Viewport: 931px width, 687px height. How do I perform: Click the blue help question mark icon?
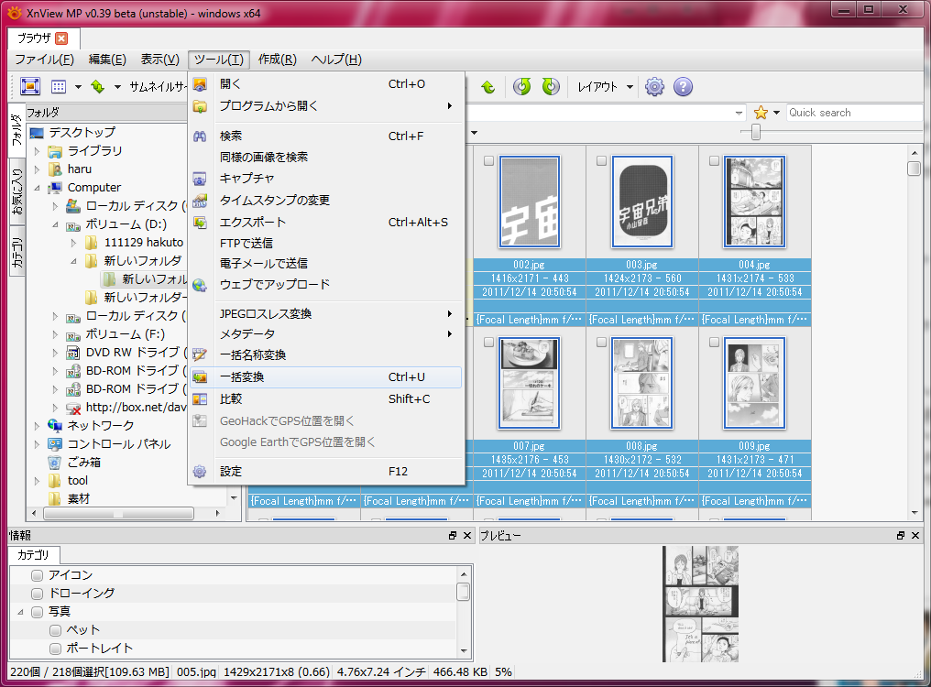coord(683,87)
